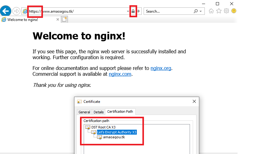The width and height of the screenshot is (278, 154).
Task: Expand the address bar autocomplete dropdown
Action: (x=128, y=11)
